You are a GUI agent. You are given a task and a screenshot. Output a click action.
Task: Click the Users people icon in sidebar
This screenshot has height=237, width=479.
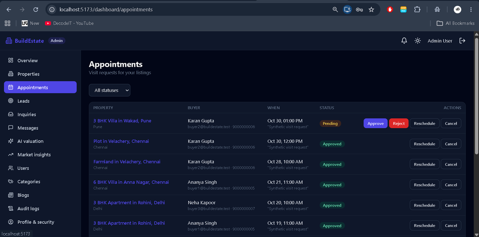click(x=11, y=168)
